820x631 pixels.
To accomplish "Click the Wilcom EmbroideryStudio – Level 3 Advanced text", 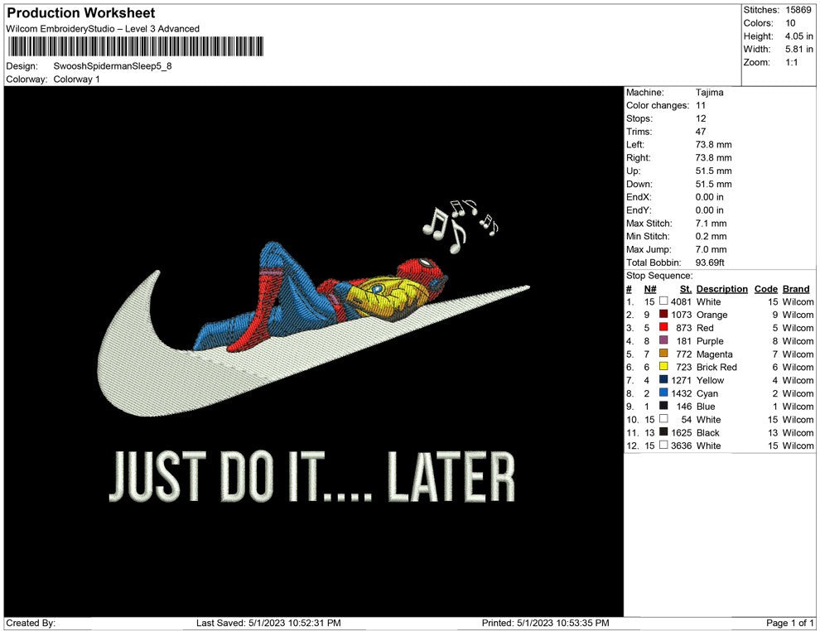I will point(103,29).
